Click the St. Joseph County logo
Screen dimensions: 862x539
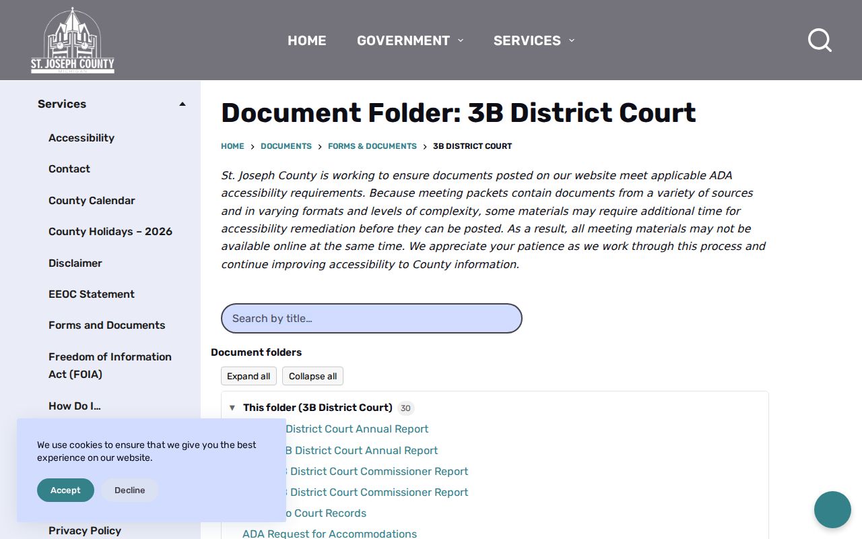[x=73, y=40]
